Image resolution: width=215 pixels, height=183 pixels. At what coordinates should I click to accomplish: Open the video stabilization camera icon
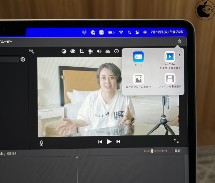(90, 51)
